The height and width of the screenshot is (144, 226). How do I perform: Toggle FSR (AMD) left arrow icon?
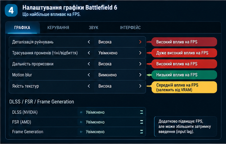pyautogui.click(x=81, y=122)
